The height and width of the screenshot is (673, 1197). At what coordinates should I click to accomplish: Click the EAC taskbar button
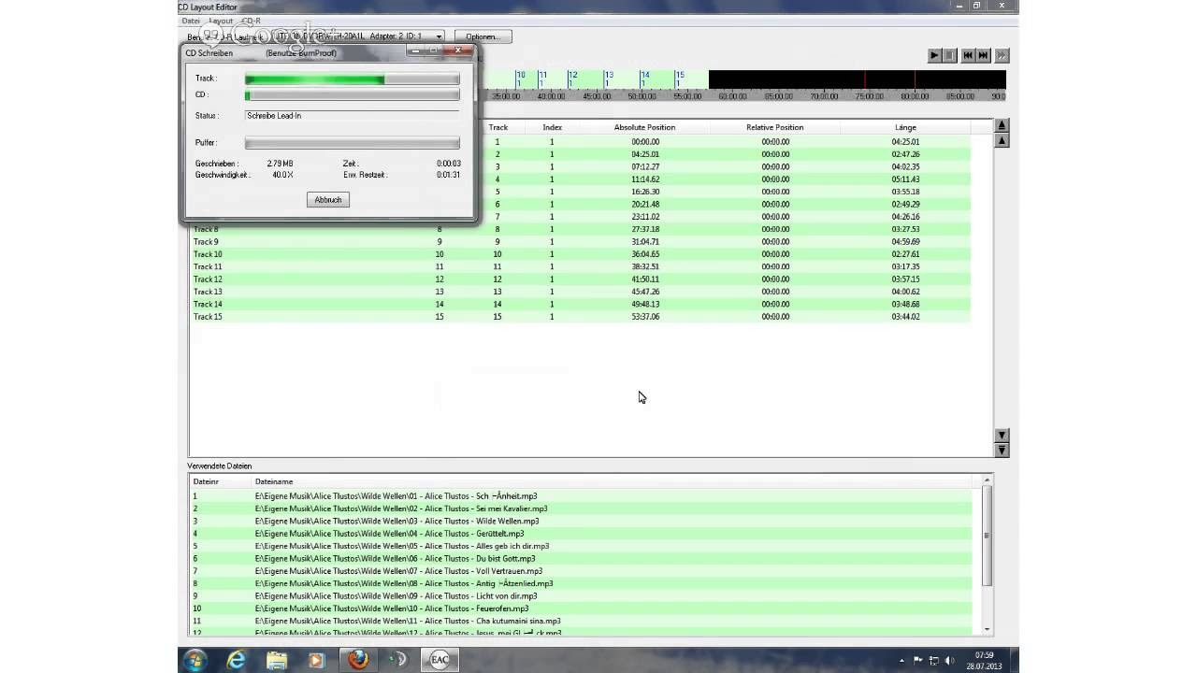[x=440, y=660]
